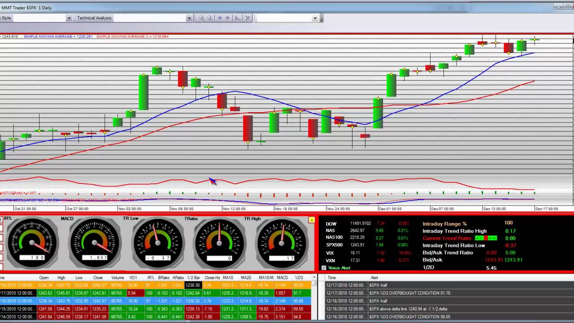Sort by the Low column header
The height and width of the screenshot is (323, 574).
(x=79, y=278)
